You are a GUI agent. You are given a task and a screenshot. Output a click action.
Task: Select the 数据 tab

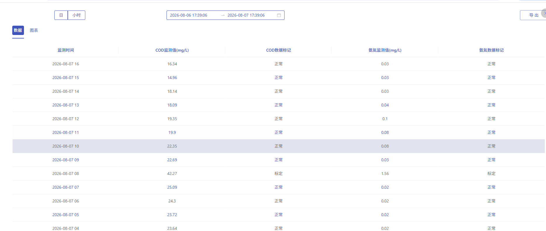tap(18, 30)
